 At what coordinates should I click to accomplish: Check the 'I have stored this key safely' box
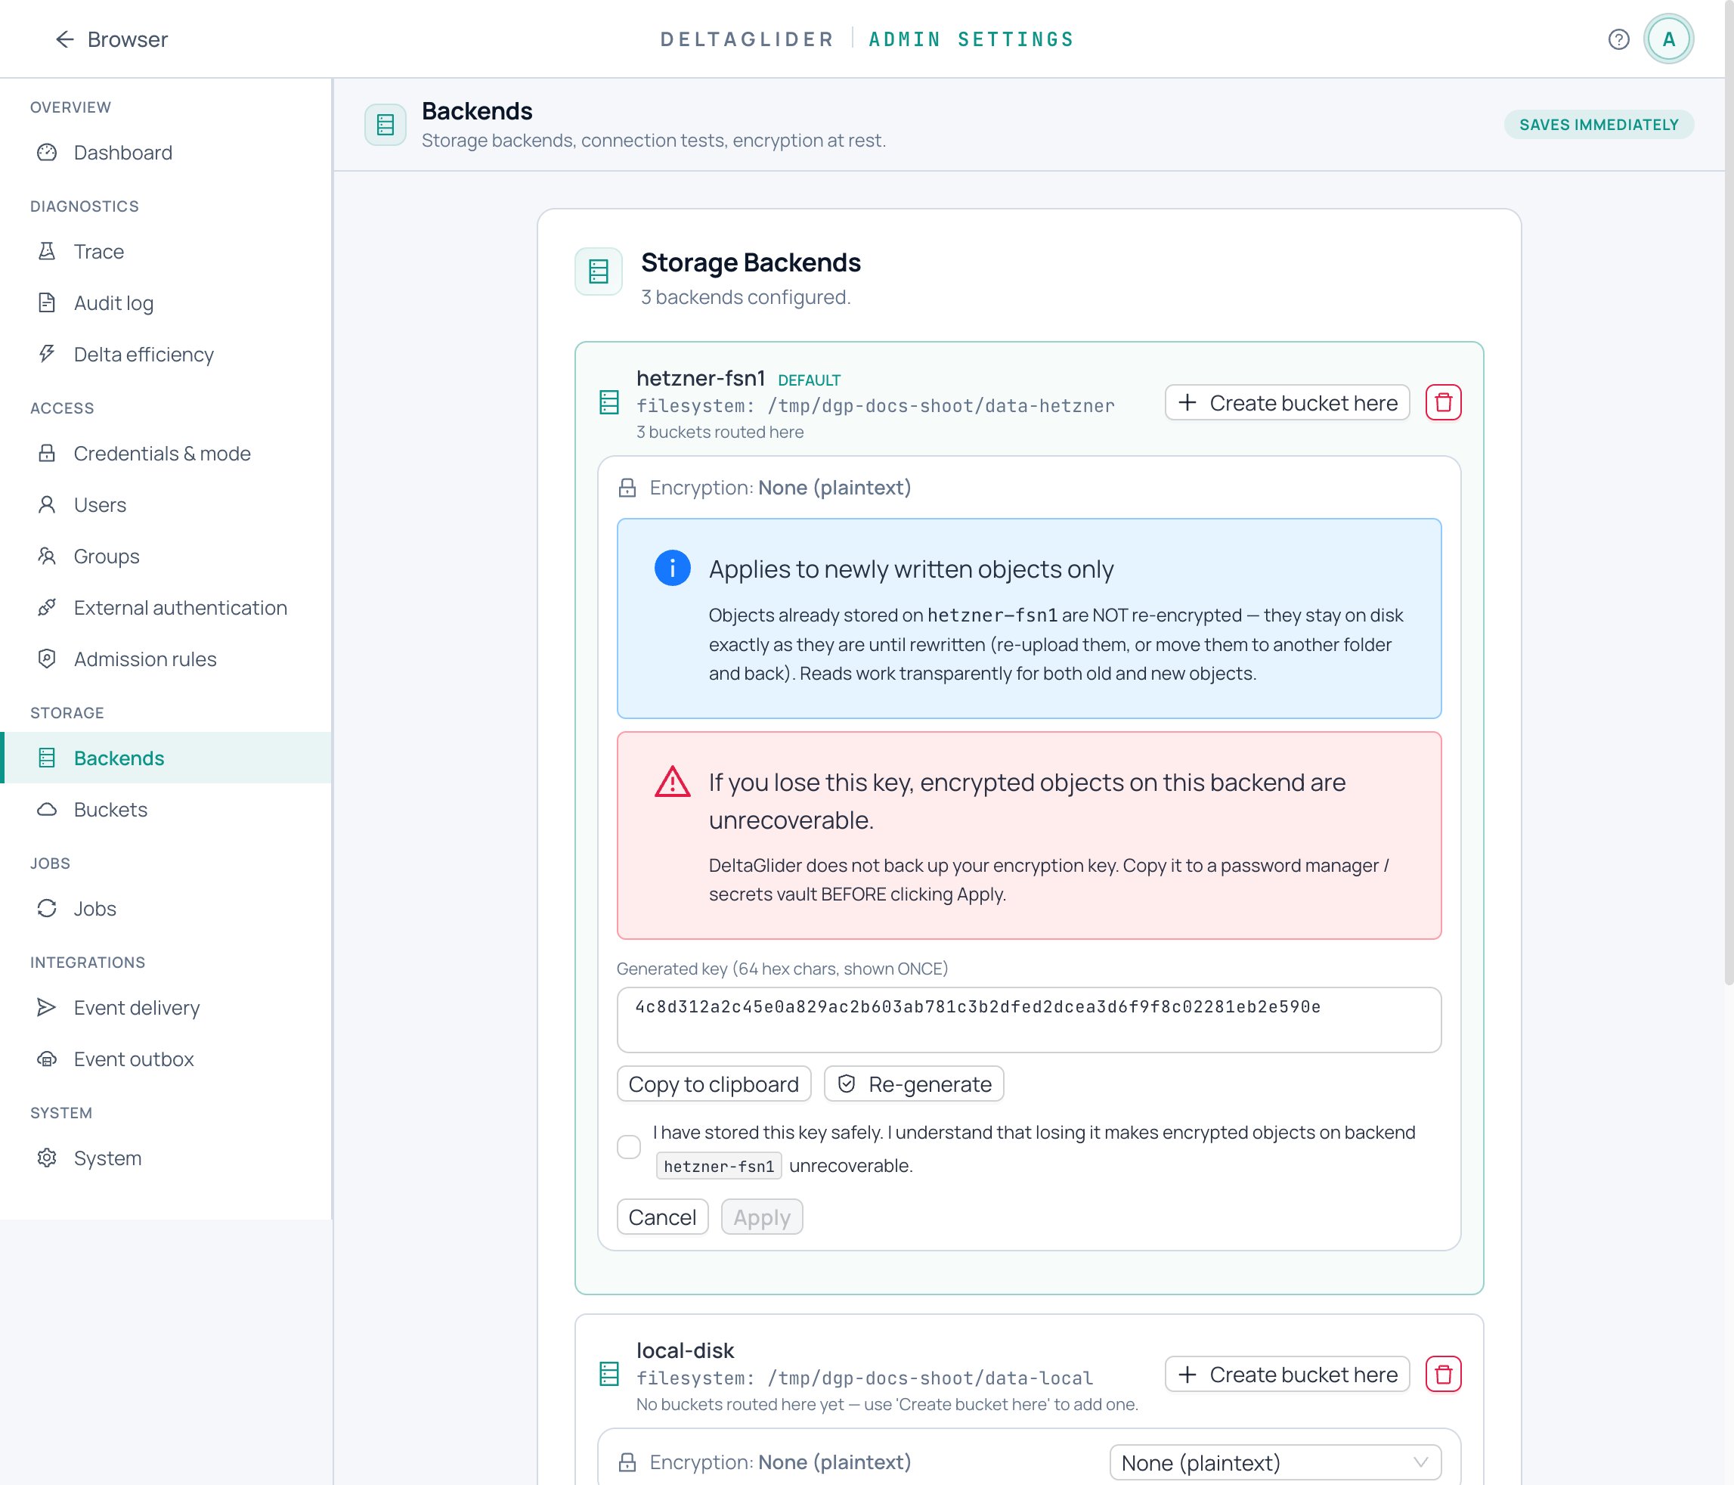(x=628, y=1147)
